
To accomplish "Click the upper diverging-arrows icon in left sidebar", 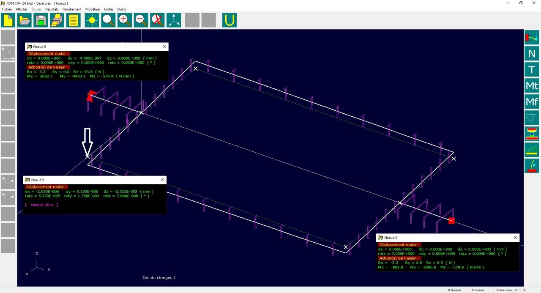I will pos(8,182).
